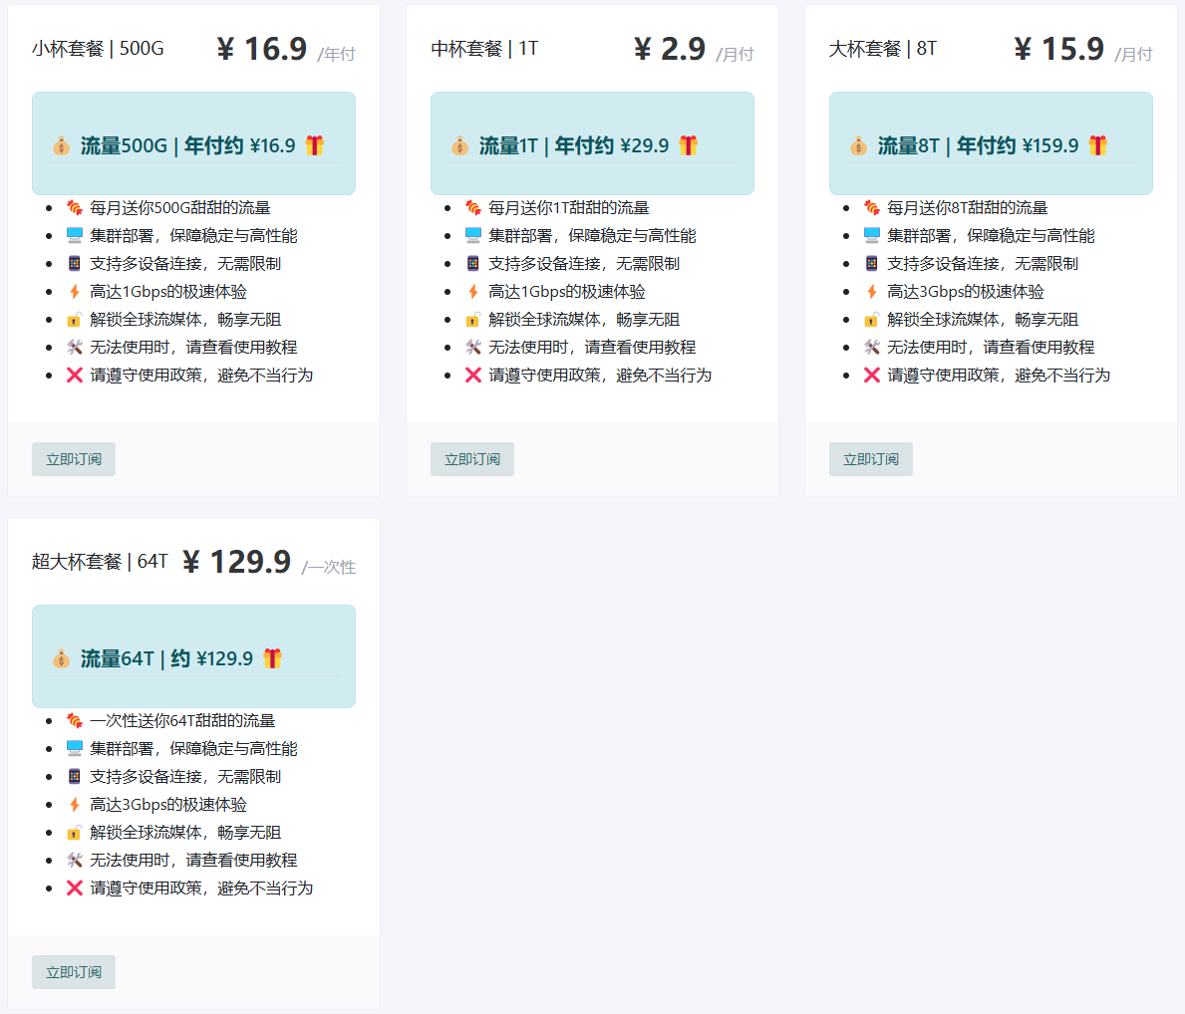The height and width of the screenshot is (1014, 1185).
Task: Click 流量1T | 年付约 ¥29.9 banner text
Action: pyautogui.click(x=574, y=145)
